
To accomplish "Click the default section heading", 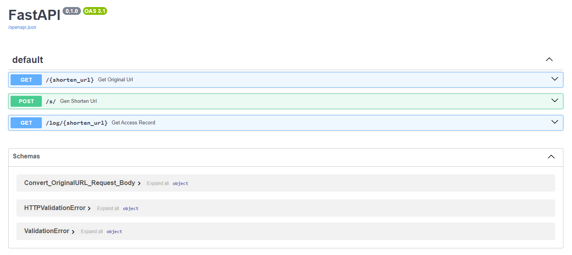I will point(28,60).
